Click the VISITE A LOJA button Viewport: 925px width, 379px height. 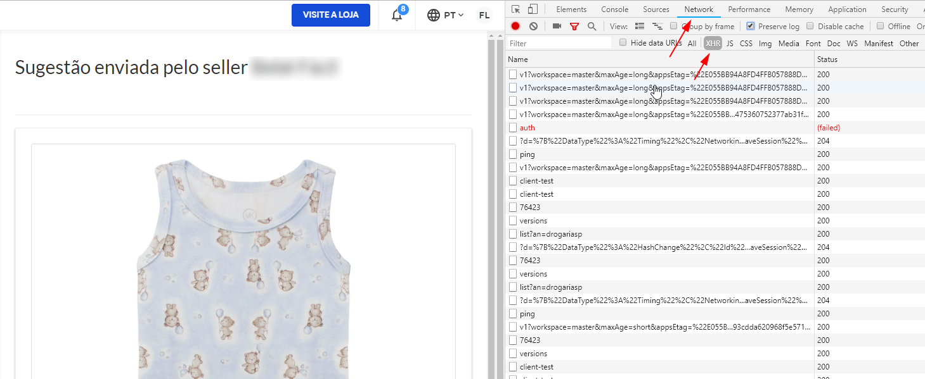coord(330,15)
